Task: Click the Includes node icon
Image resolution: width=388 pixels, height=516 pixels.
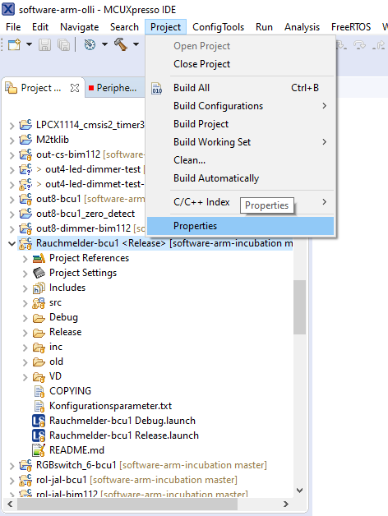Action: [x=39, y=288]
